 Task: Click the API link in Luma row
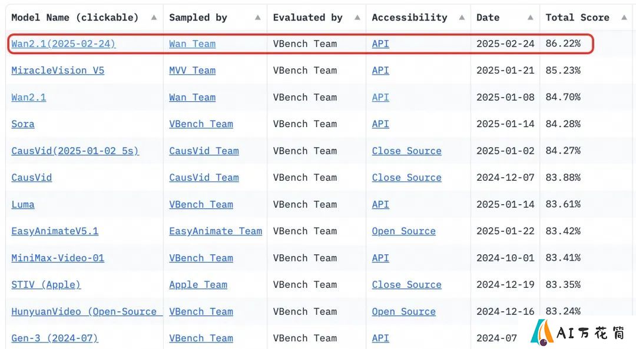[380, 204]
